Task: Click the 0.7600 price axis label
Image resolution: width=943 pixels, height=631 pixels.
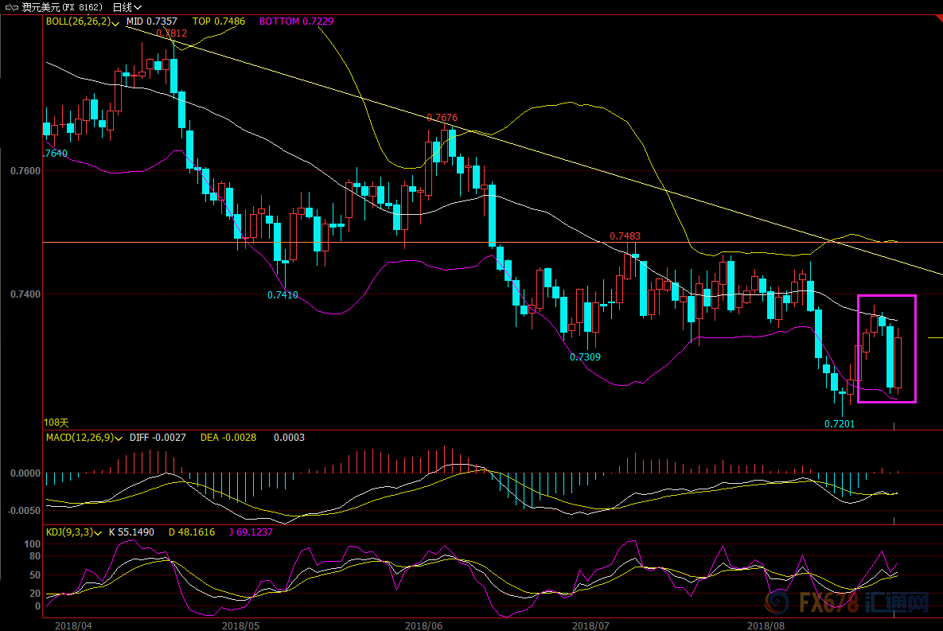Action: click(x=25, y=171)
